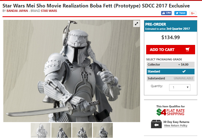Show the fourth product thumbnail image
The image size is (202, 140).
pyautogui.click(x=103, y=130)
